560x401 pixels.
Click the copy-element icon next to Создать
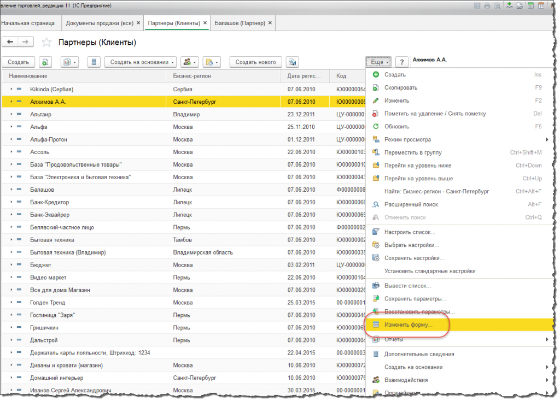[x=45, y=62]
